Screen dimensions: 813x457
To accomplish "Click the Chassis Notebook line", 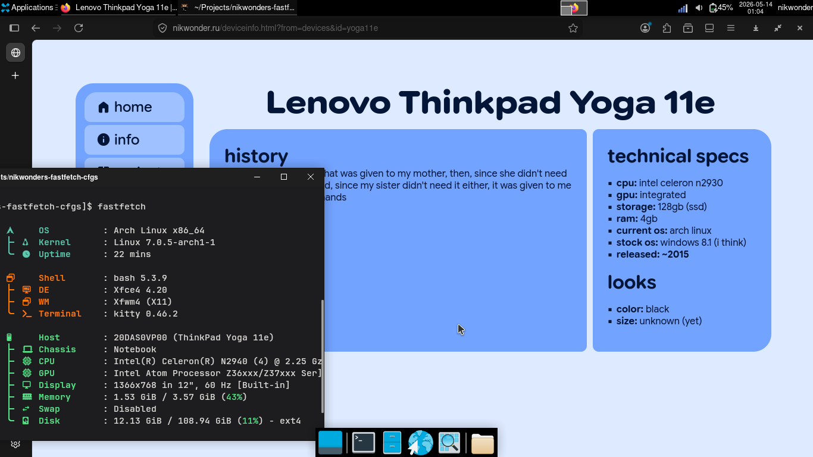I will (x=81, y=349).
